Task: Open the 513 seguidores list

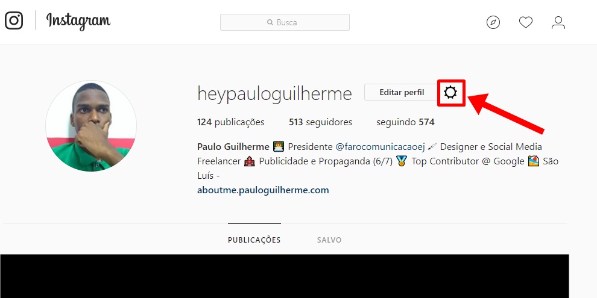Action: pyautogui.click(x=321, y=122)
